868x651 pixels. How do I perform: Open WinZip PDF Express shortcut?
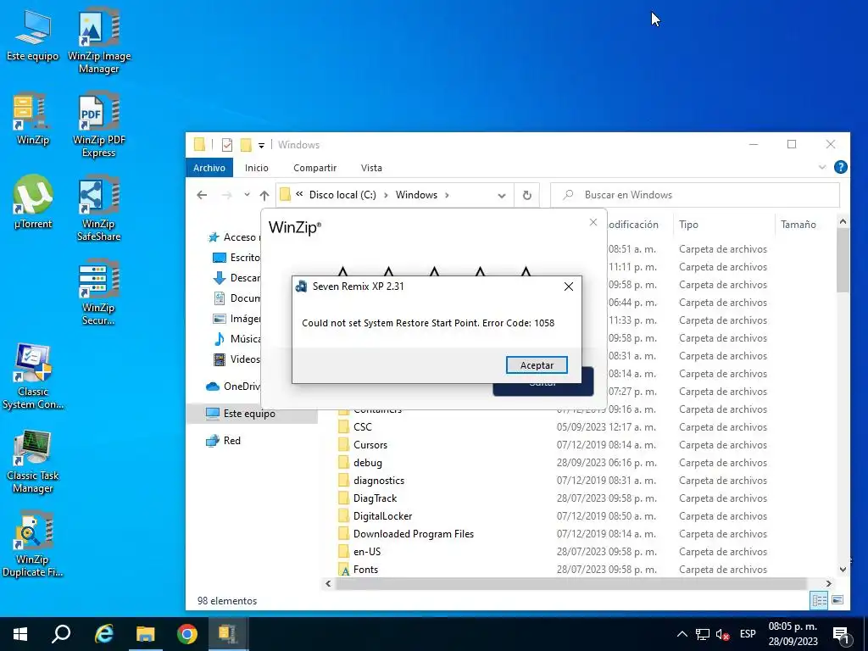point(99,125)
